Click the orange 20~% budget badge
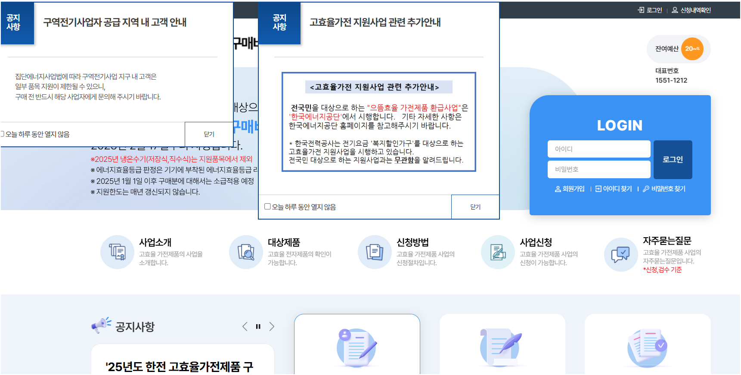This screenshot has height=375, width=741. (692, 49)
